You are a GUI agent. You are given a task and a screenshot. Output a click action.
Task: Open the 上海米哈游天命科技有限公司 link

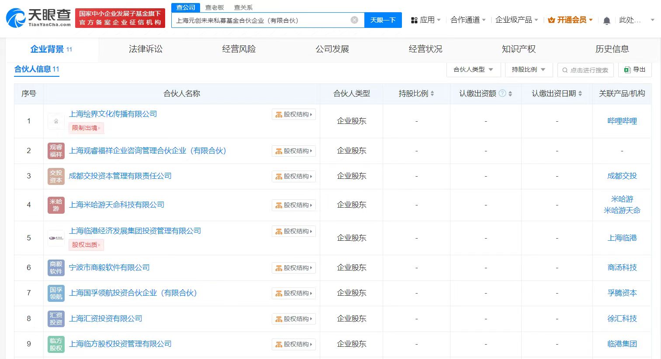tap(117, 205)
